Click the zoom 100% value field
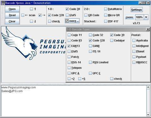 [140, 17]
